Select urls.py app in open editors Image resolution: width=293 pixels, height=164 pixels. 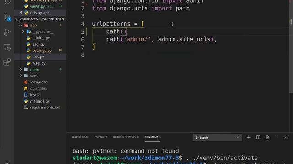(x=40, y=13)
